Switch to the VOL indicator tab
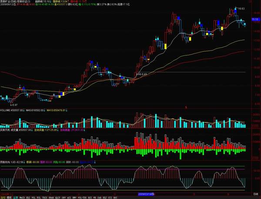 [33, 198]
